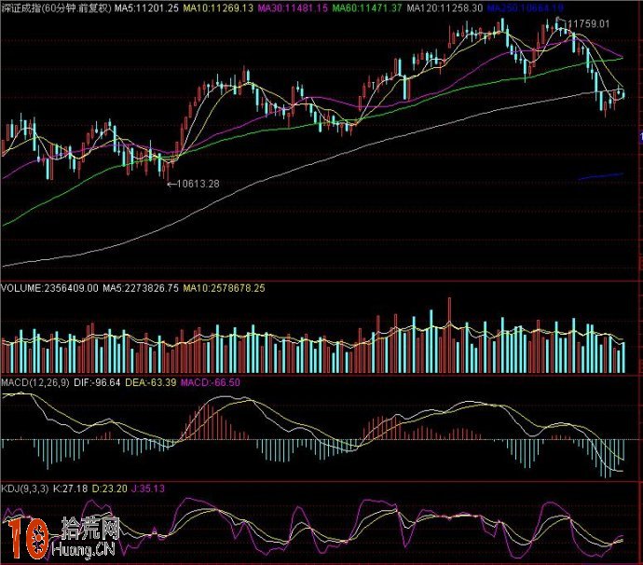Click the magenta MACD:-66.50 value
This screenshot has height=565, width=643.
pos(211,382)
